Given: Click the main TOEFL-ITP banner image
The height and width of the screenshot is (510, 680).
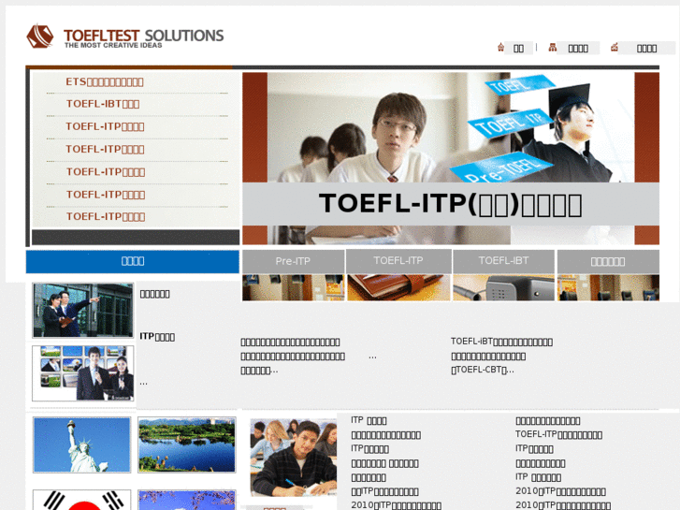Looking at the screenshot, I should coord(451,158).
